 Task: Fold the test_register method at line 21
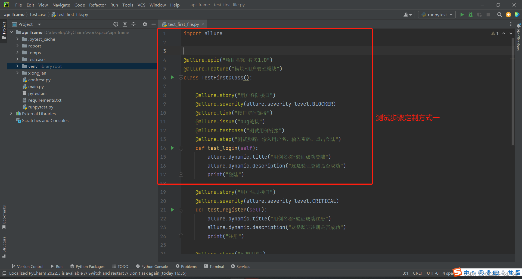coord(181,210)
